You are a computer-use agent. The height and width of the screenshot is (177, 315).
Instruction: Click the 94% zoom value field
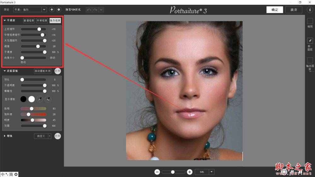(x=202, y=172)
